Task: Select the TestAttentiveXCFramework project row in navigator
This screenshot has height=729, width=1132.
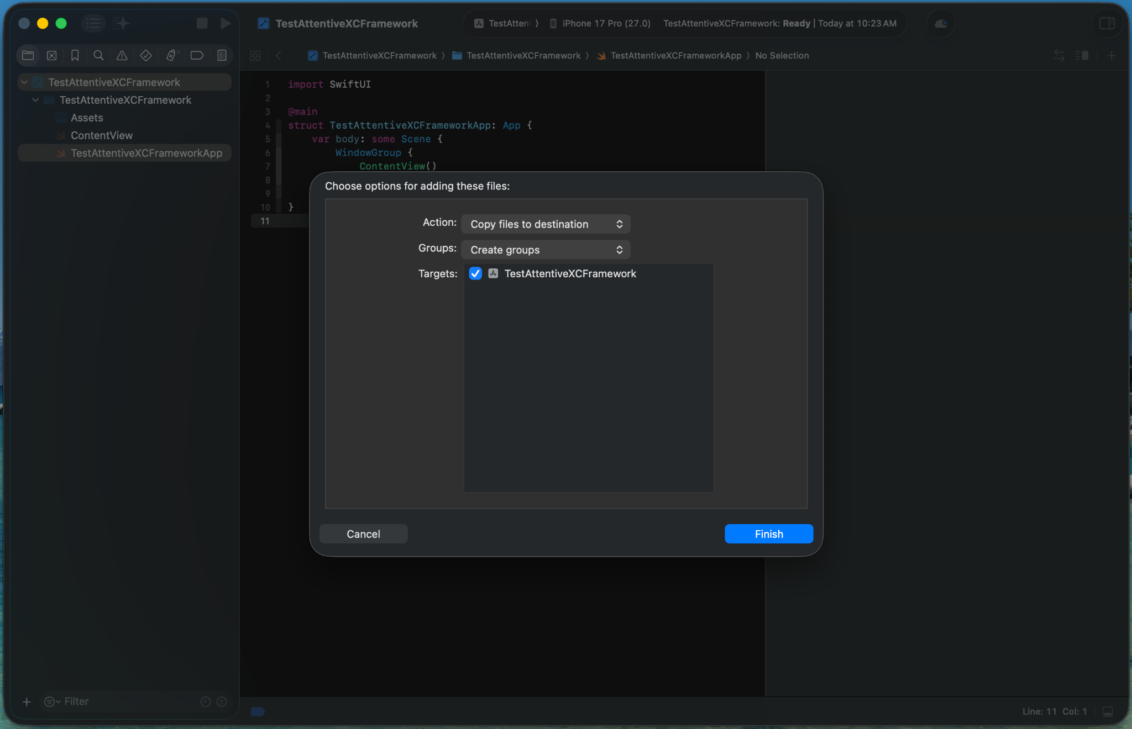Action: click(x=124, y=82)
